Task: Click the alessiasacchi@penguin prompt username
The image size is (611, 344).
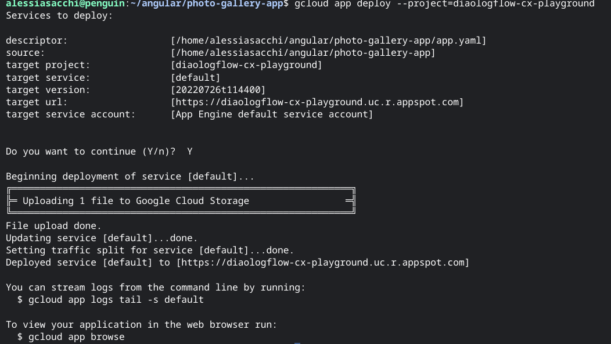Action: tap(64, 3)
